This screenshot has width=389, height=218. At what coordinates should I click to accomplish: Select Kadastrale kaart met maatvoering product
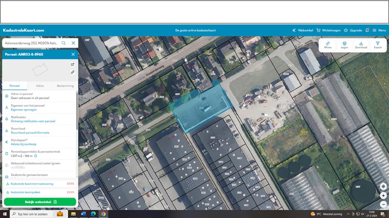[x=40, y=184]
